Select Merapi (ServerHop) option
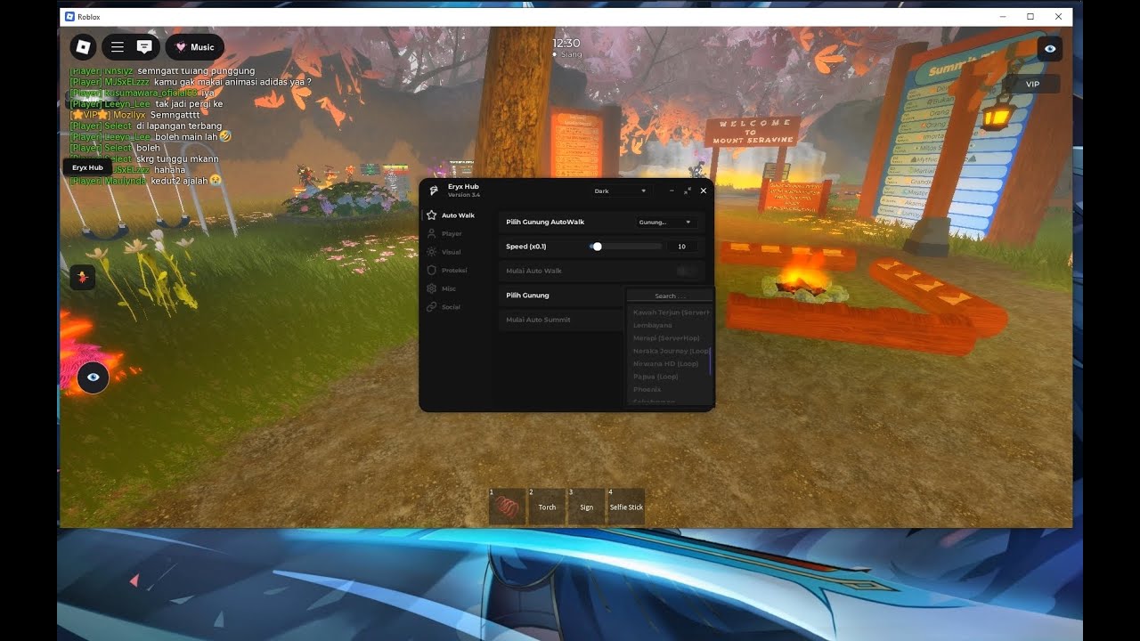Image resolution: width=1140 pixels, height=641 pixels. [666, 338]
